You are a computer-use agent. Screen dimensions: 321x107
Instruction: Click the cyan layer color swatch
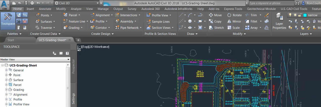pos(305,15)
